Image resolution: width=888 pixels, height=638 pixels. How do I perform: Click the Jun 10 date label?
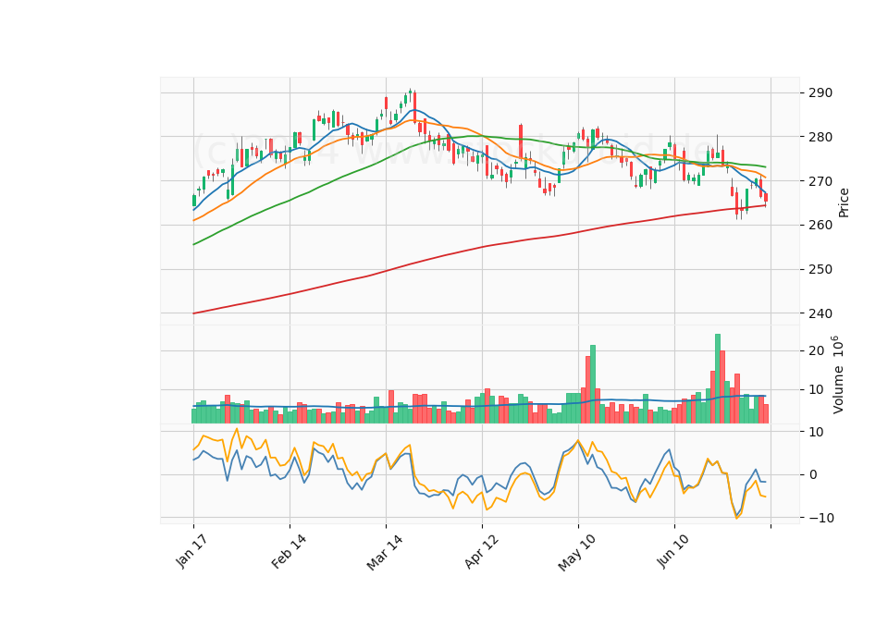(673, 551)
